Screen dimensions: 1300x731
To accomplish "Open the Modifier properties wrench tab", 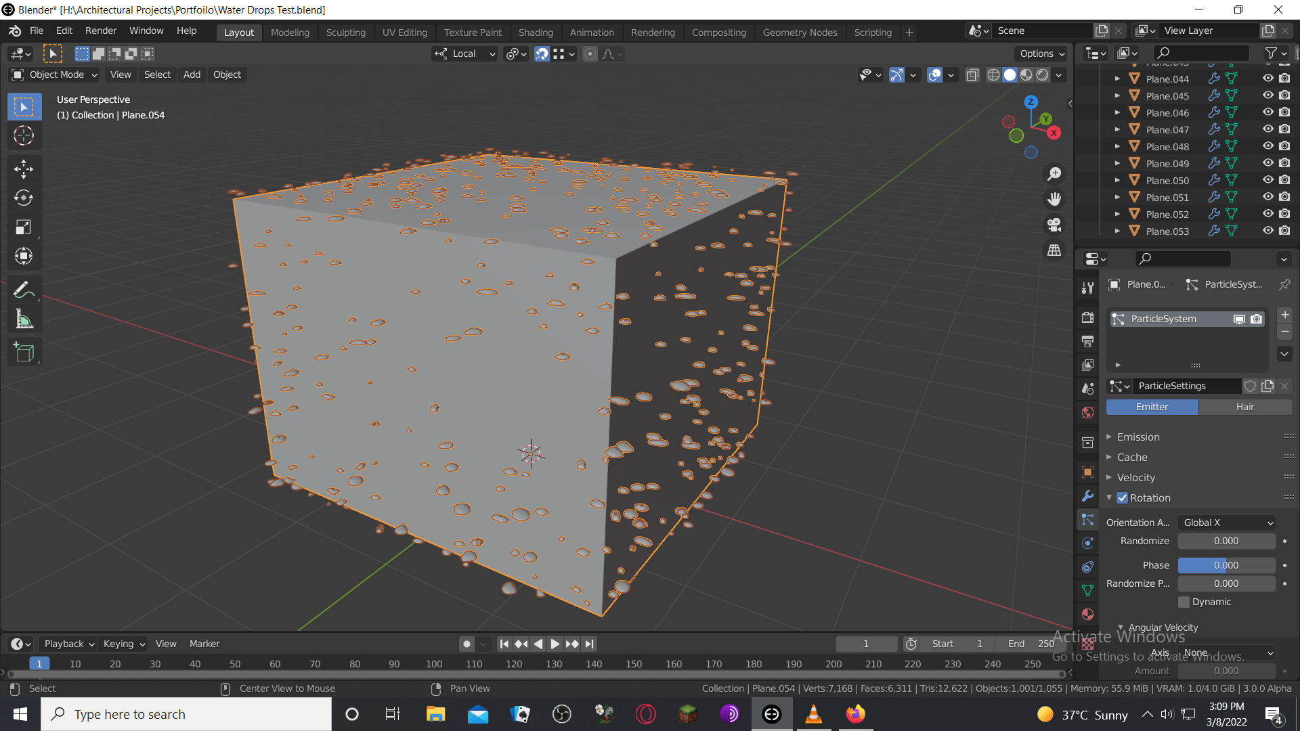I will 1088,496.
